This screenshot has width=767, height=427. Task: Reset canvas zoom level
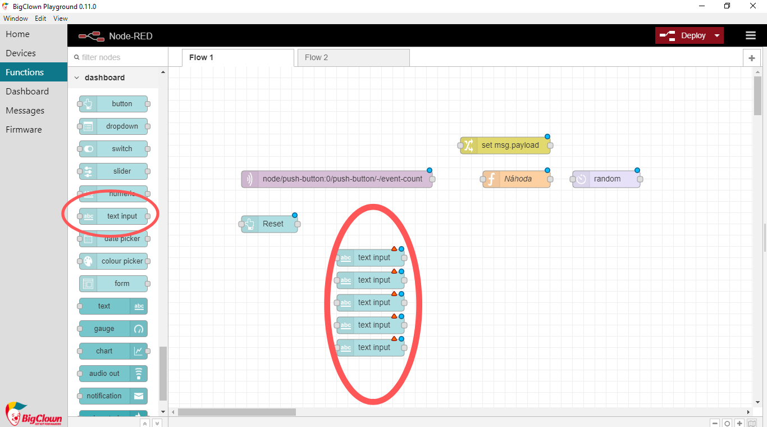point(727,423)
